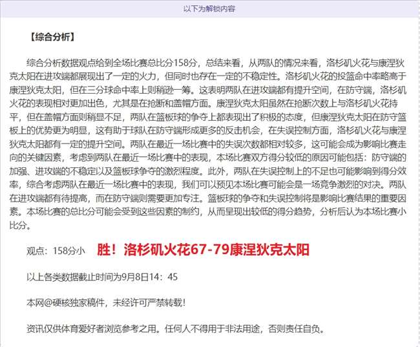Click the final paragraph line 比分。
This screenshot has width=420, height=347.
(21, 226)
